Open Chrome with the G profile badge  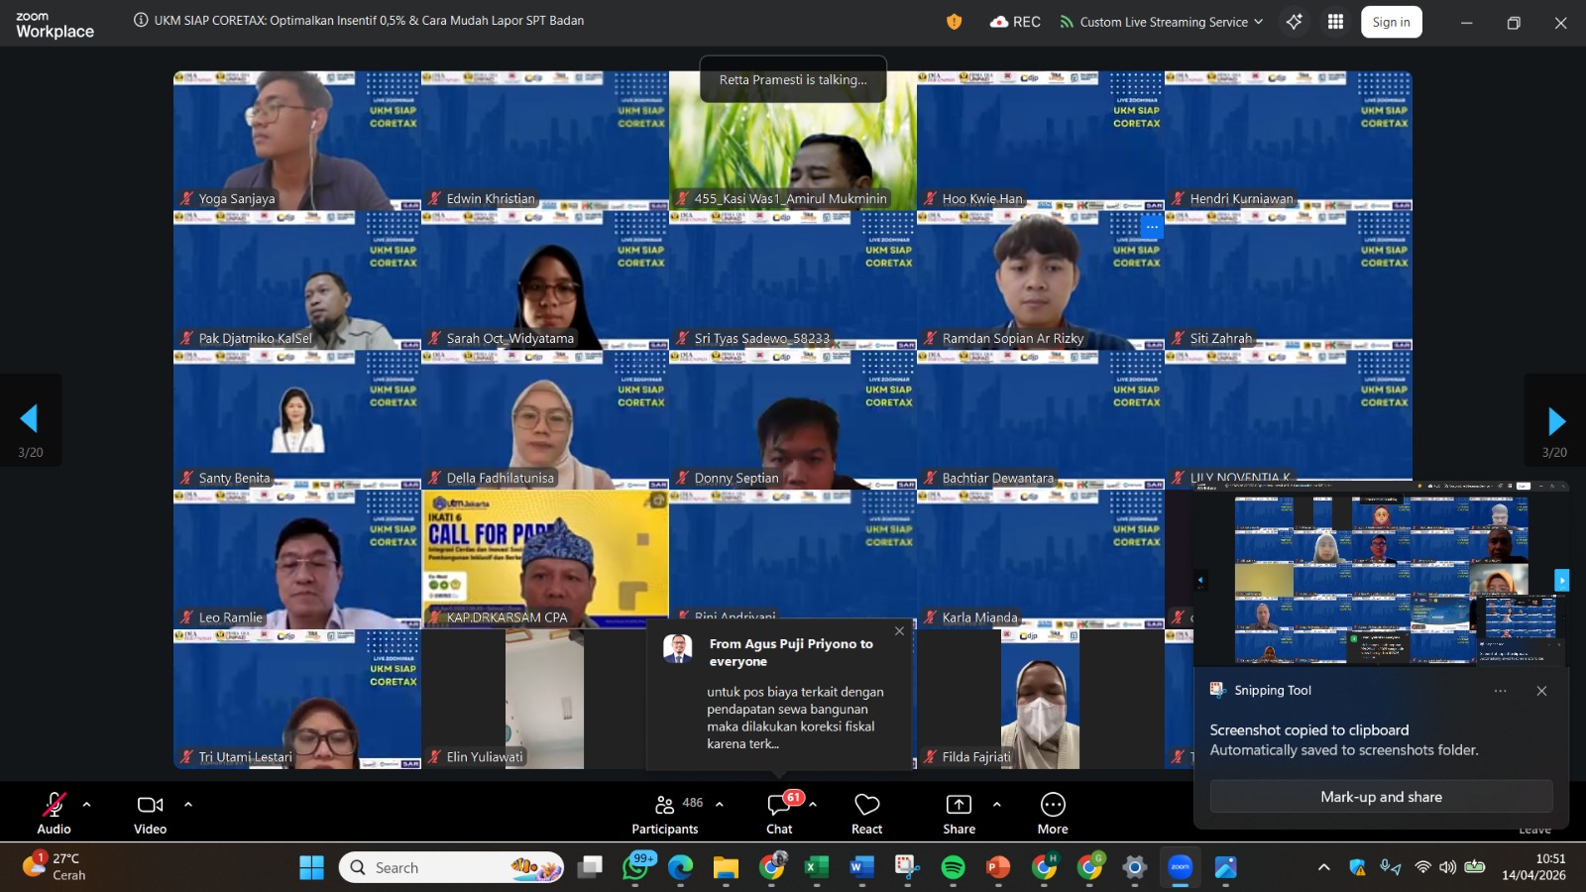pos(1089,868)
